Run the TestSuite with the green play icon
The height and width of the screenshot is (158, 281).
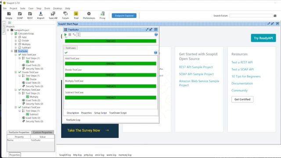click(x=65, y=35)
